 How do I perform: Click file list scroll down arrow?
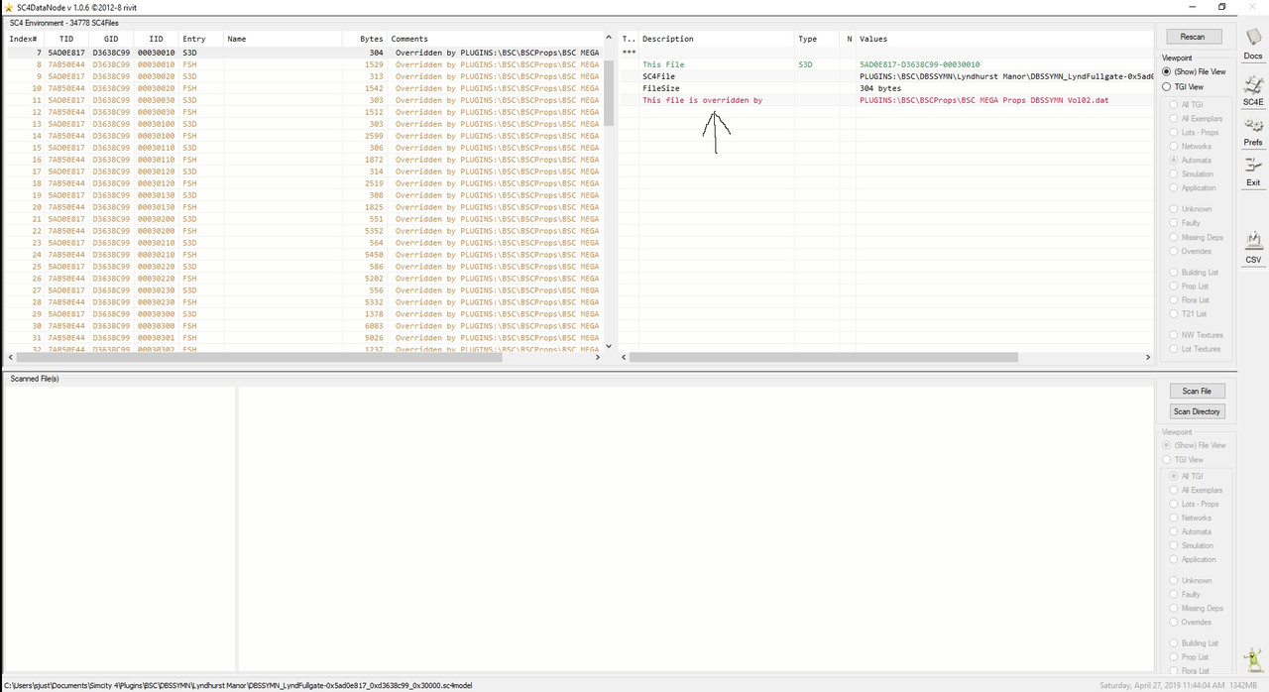[x=609, y=346]
